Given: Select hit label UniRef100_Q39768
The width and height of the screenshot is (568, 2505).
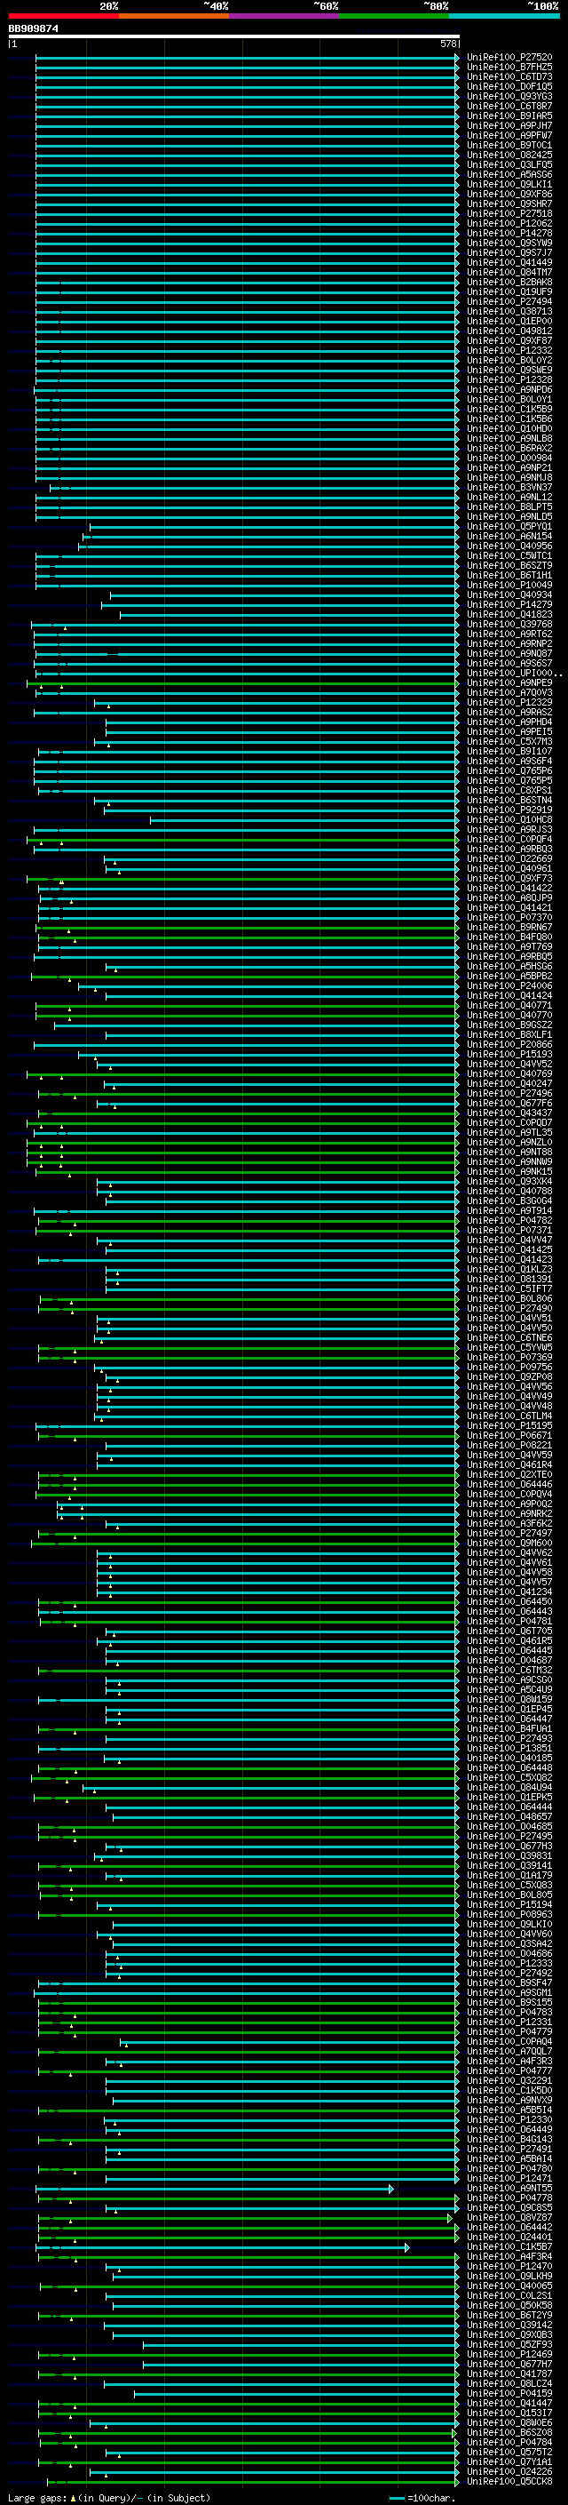Looking at the screenshot, I should coord(509,625).
